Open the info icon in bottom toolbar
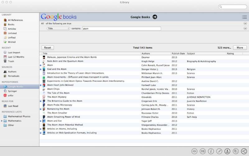This screenshot has height=156, width=249. 211,151
